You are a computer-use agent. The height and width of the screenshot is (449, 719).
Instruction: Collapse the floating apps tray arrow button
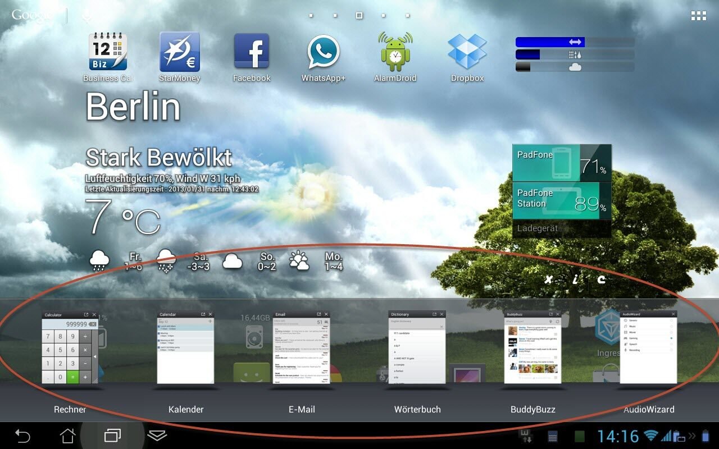point(157,436)
